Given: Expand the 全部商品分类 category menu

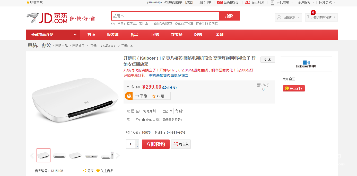Looking at the screenshot, I should click(x=53, y=35).
